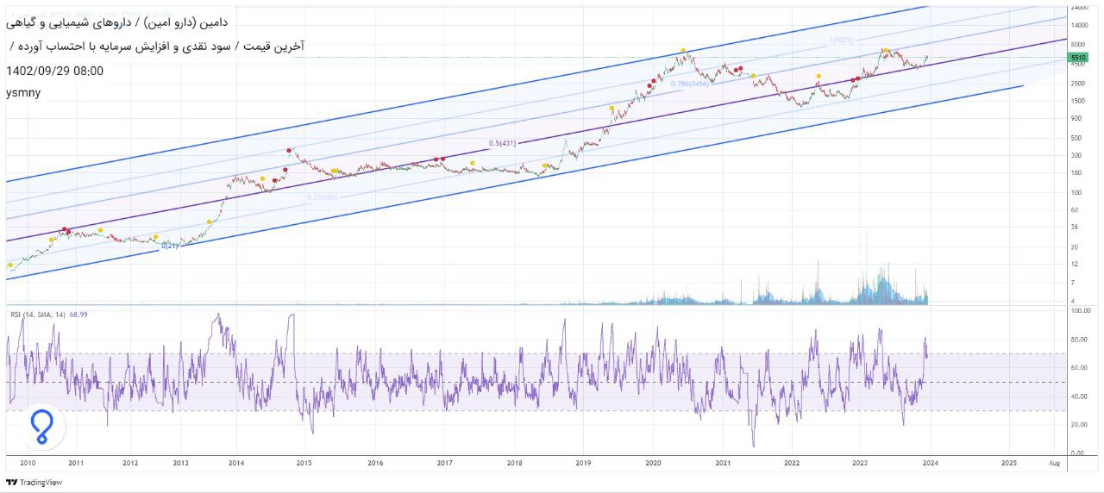The width and height of the screenshot is (1104, 493).
Task: Click the 1402/09/29 08:00 date label
Action: [54, 71]
